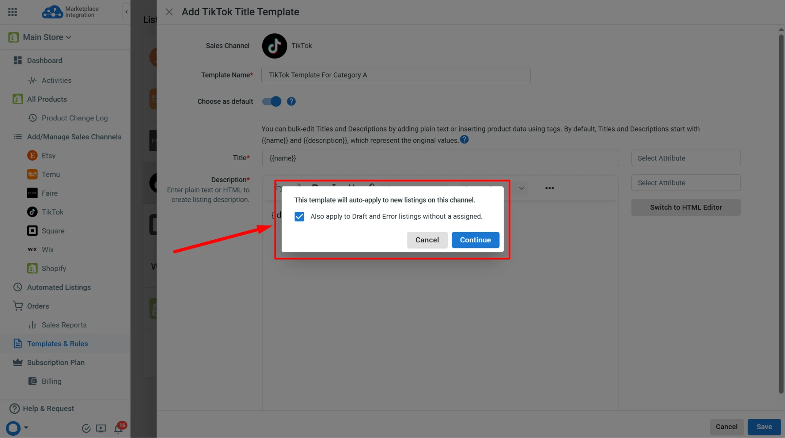
Task: Uncheck Also apply to Draft and Error listings
Action: click(299, 217)
